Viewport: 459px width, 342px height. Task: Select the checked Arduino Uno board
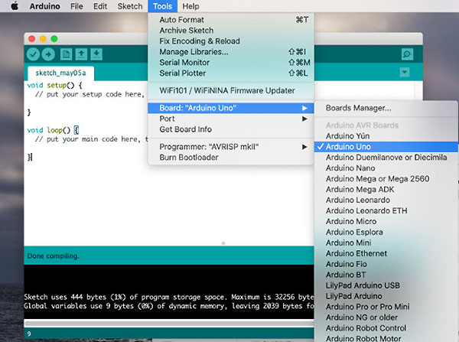point(352,146)
